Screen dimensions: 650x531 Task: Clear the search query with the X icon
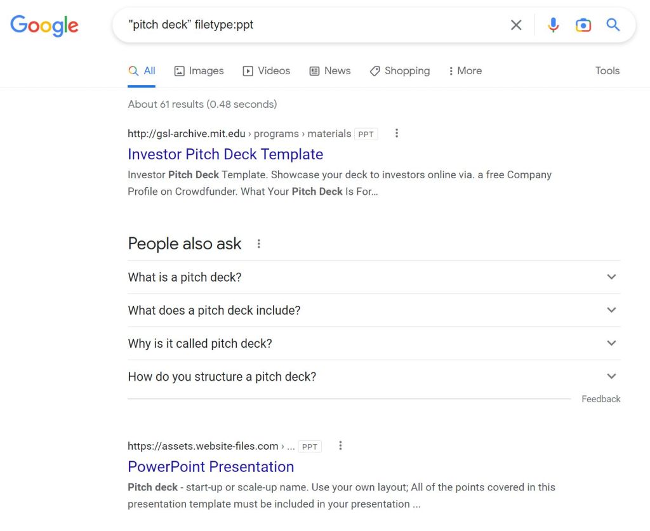click(516, 25)
